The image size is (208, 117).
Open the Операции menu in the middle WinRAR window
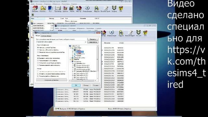72,28
